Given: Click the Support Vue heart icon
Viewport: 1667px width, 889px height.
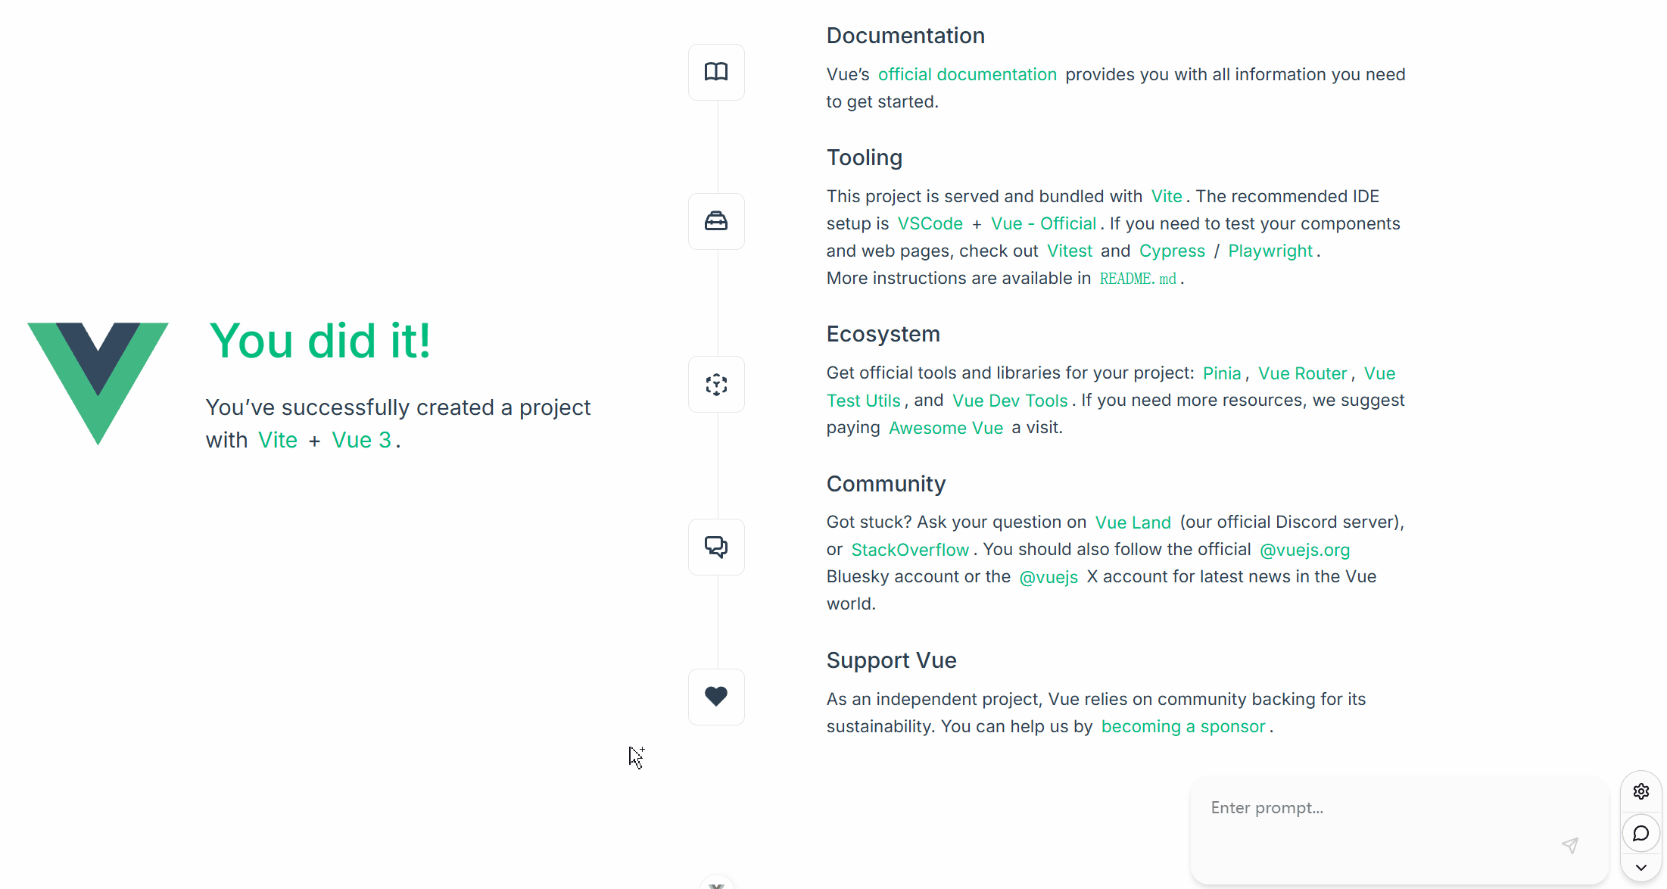Looking at the screenshot, I should (716, 697).
